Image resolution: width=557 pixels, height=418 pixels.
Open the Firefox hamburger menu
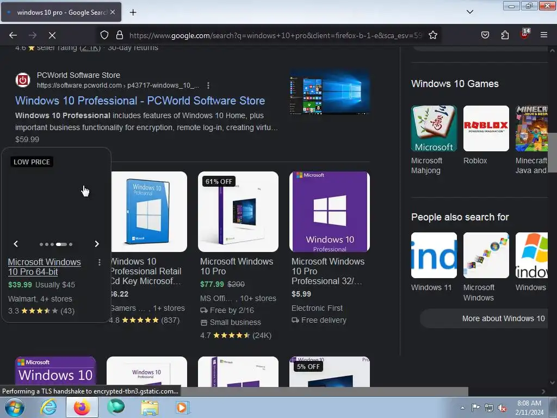coord(544,35)
